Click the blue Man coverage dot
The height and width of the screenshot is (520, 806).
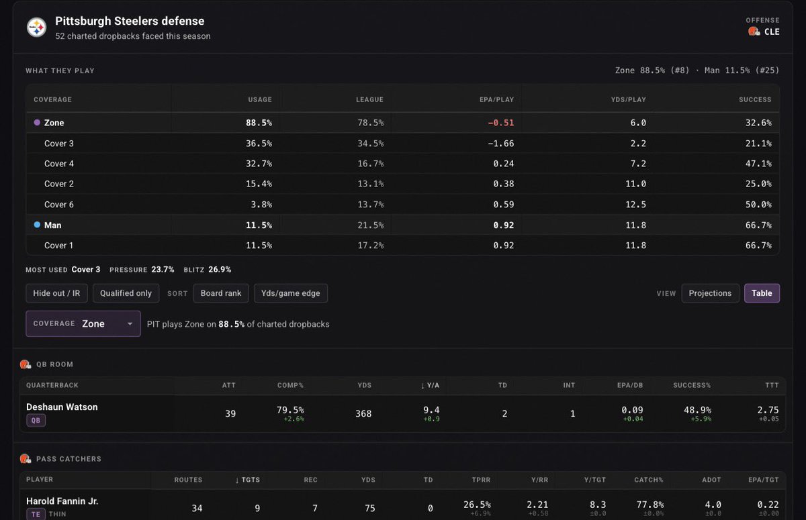point(37,225)
